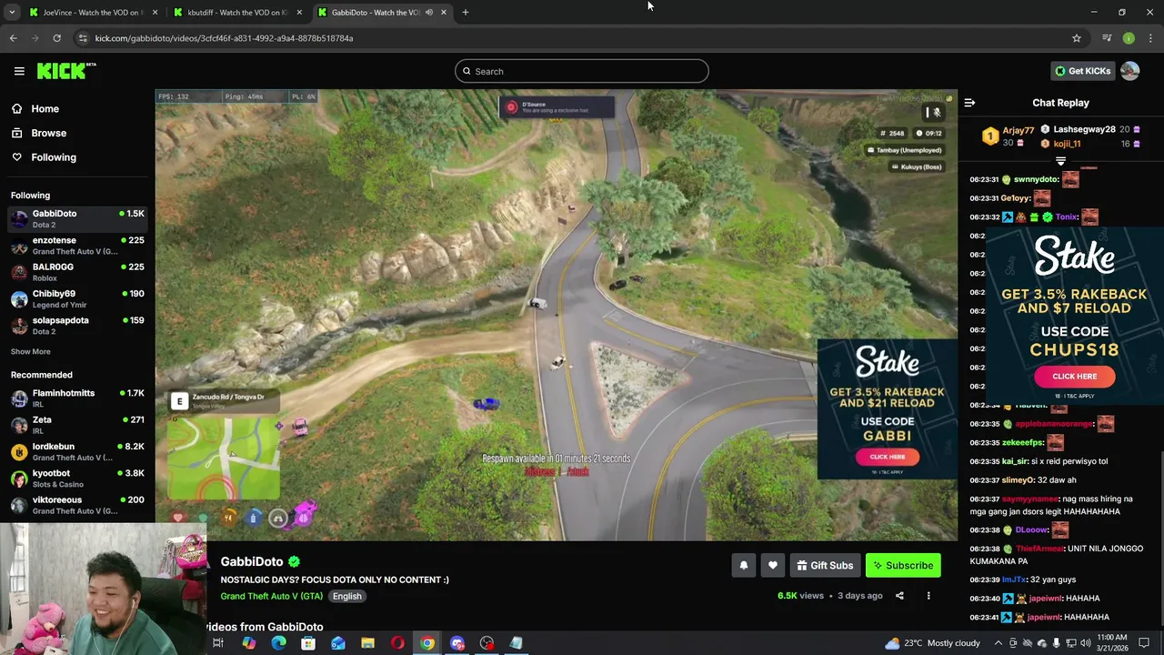Open enzotense channel in Following list

[77, 246]
